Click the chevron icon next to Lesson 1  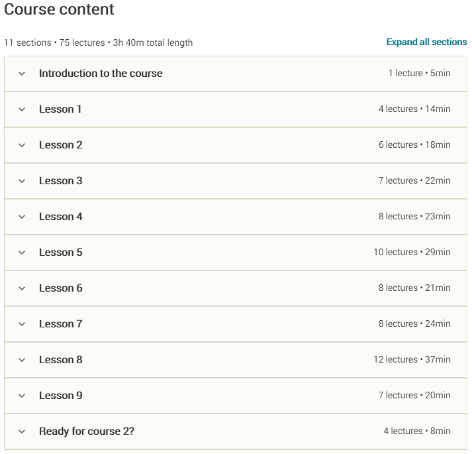22,109
